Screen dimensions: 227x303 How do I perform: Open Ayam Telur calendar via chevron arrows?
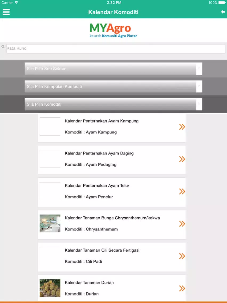(x=182, y=191)
